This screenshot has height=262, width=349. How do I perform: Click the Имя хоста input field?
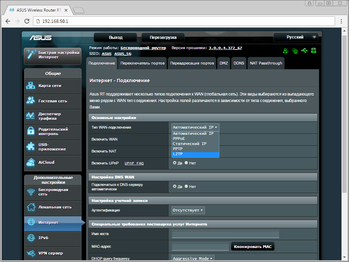(x=225, y=234)
